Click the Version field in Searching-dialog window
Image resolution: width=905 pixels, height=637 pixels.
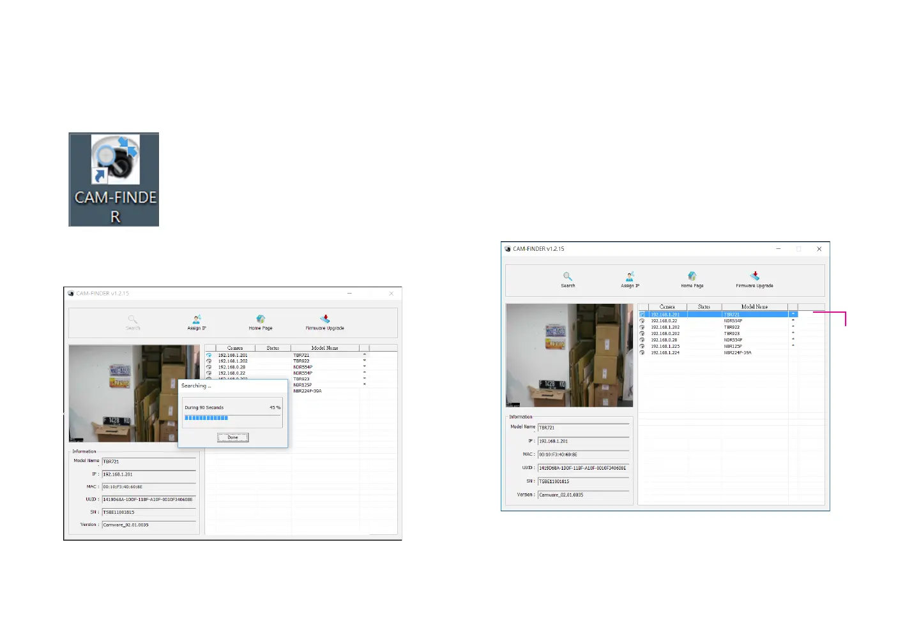(149, 525)
